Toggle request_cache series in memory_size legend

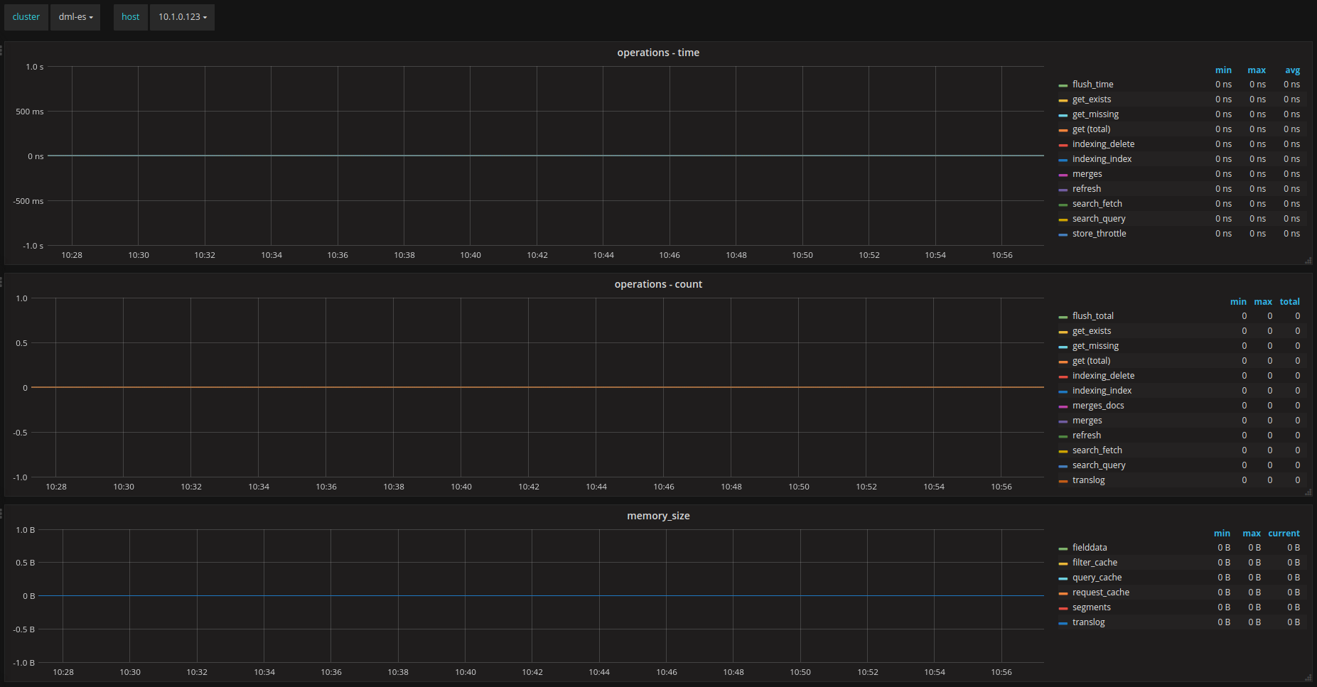coord(1101,593)
